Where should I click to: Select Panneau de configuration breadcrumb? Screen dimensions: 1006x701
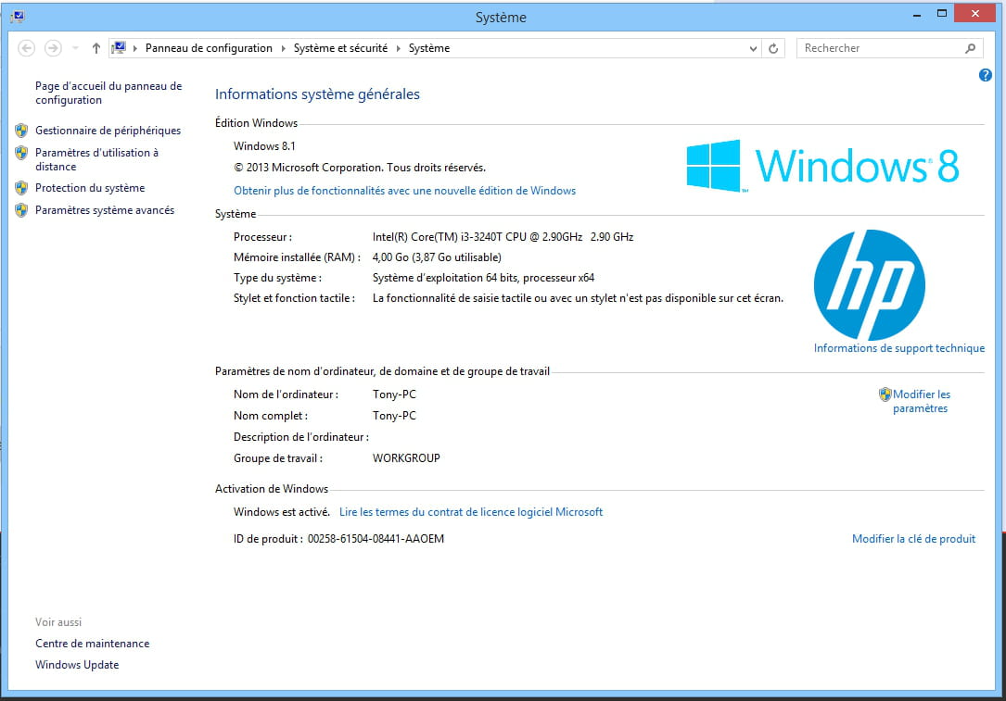pyautogui.click(x=209, y=48)
